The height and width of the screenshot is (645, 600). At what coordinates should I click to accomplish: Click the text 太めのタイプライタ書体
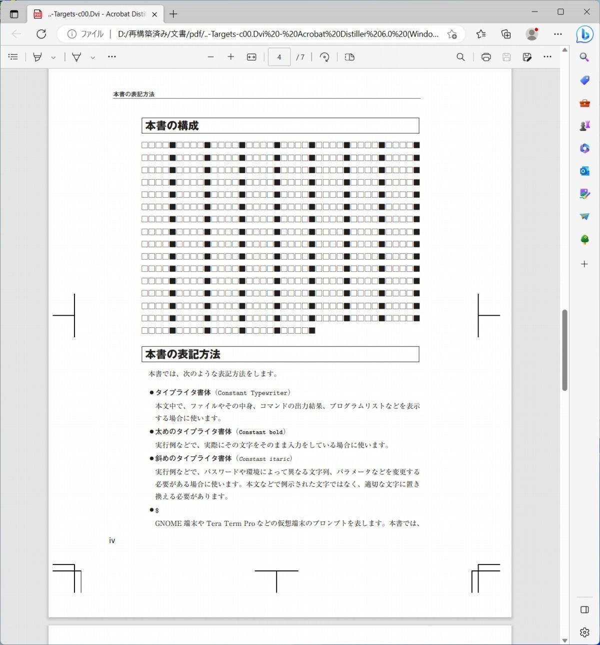[193, 431]
